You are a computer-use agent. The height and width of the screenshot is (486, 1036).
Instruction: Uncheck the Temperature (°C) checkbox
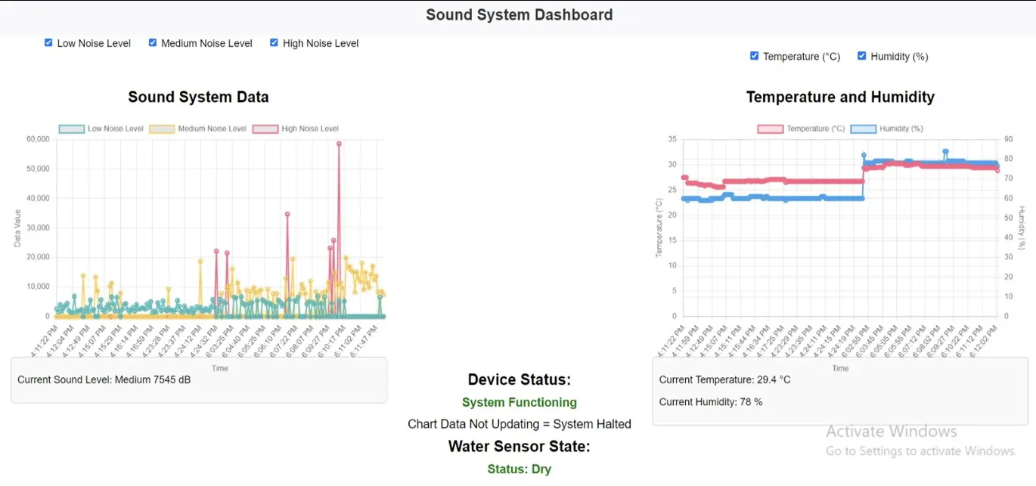point(754,56)
